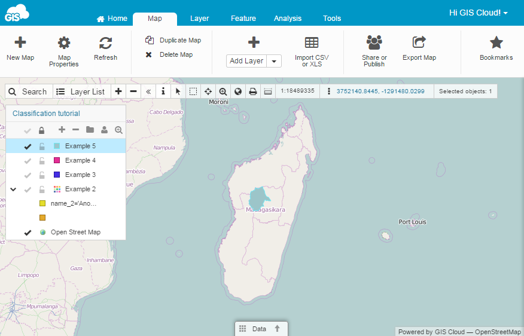Switch to the Map tab
Image resolution: width=524 pixels, height=336 pixels.
[155, 19]
